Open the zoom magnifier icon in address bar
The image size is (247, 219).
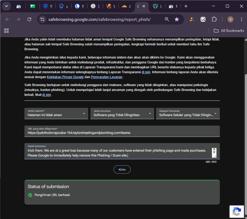167,19
